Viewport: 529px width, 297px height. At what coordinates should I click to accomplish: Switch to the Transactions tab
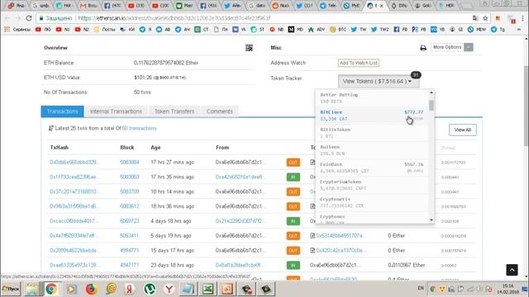click(x=63, y=111)
